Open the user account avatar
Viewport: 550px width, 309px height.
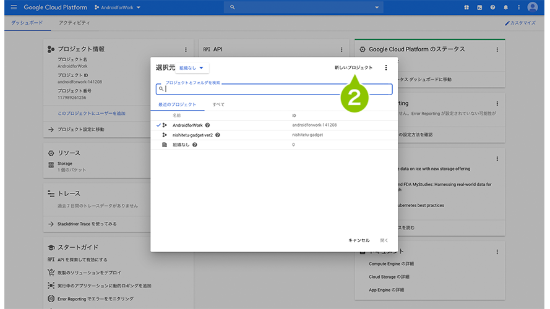pos(533,7)
